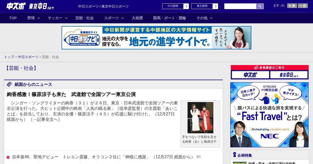The image size is (313, 164).
Task: Decrease text size with −小 button
Action: point(303,6)
